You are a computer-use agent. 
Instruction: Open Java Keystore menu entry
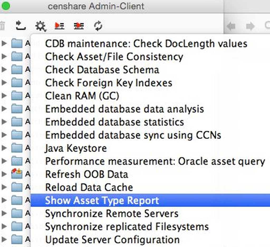coord(76,148)
